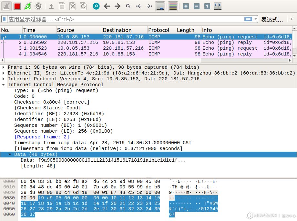Select the Code: 0 field

coord(24,96)
